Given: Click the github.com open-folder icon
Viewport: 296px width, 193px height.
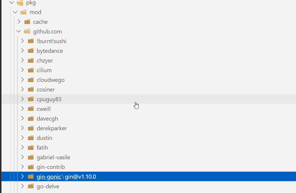Looking at the screenshot, I should click(x=27, y=31).
